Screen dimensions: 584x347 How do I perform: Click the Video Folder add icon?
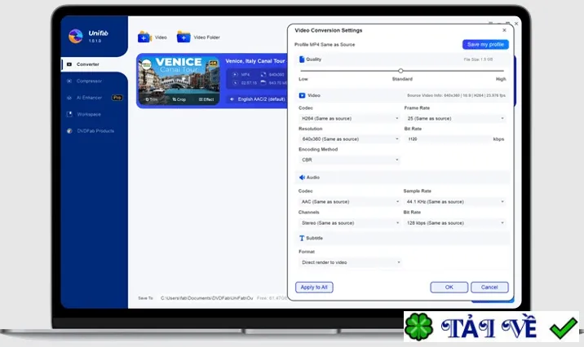[184, 37]
